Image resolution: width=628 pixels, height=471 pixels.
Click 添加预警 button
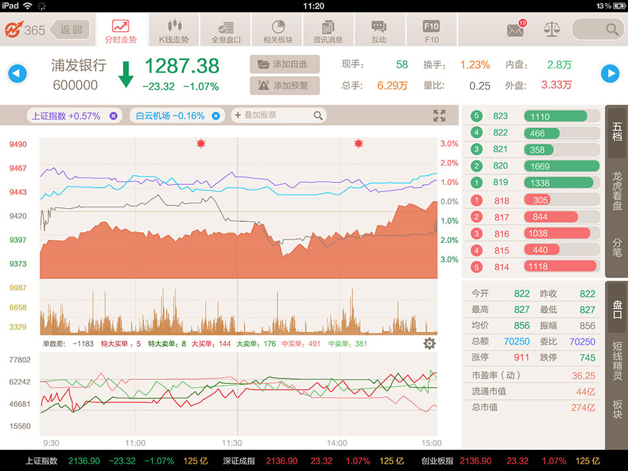285,85
